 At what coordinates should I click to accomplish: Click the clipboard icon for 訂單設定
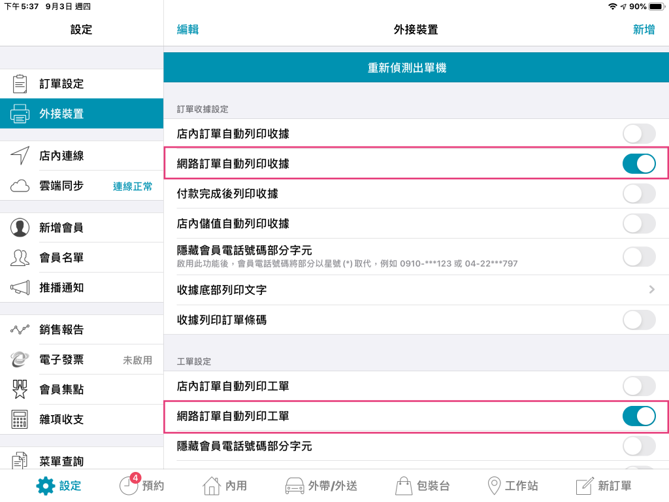pos(20,84)
